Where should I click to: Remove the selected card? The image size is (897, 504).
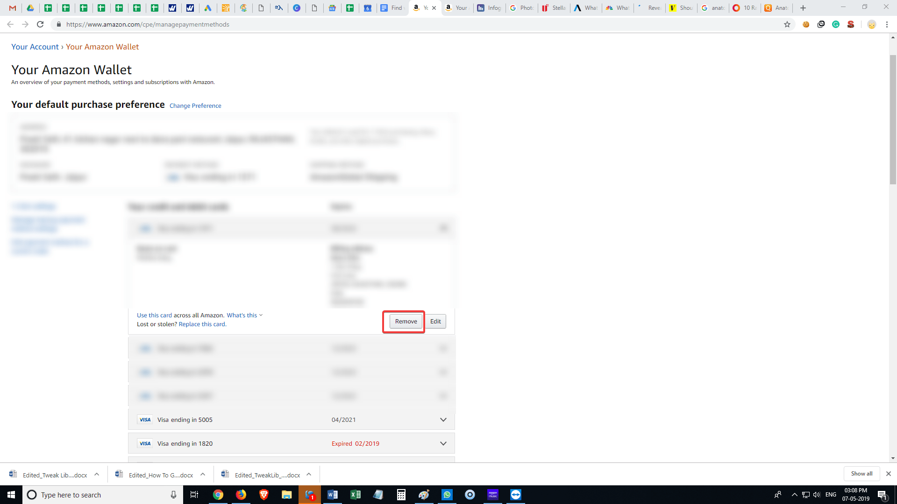click(x=406, y=322)
